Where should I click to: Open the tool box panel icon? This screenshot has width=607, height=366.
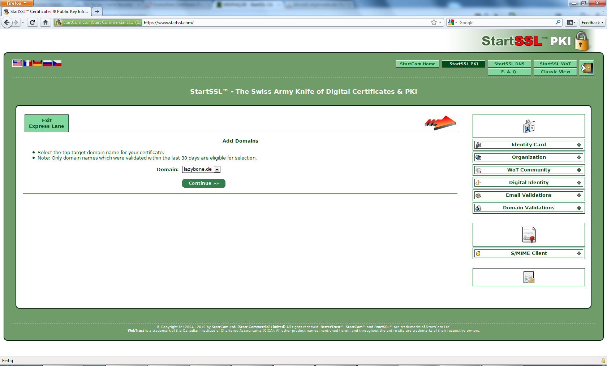[529, 277]
